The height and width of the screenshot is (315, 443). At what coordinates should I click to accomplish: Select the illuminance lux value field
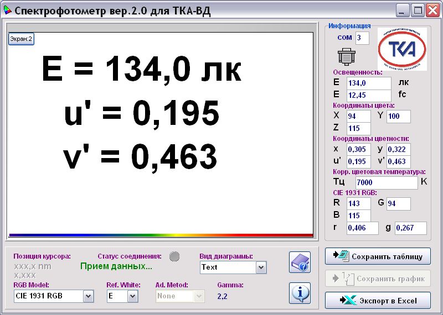pos(368,83)
